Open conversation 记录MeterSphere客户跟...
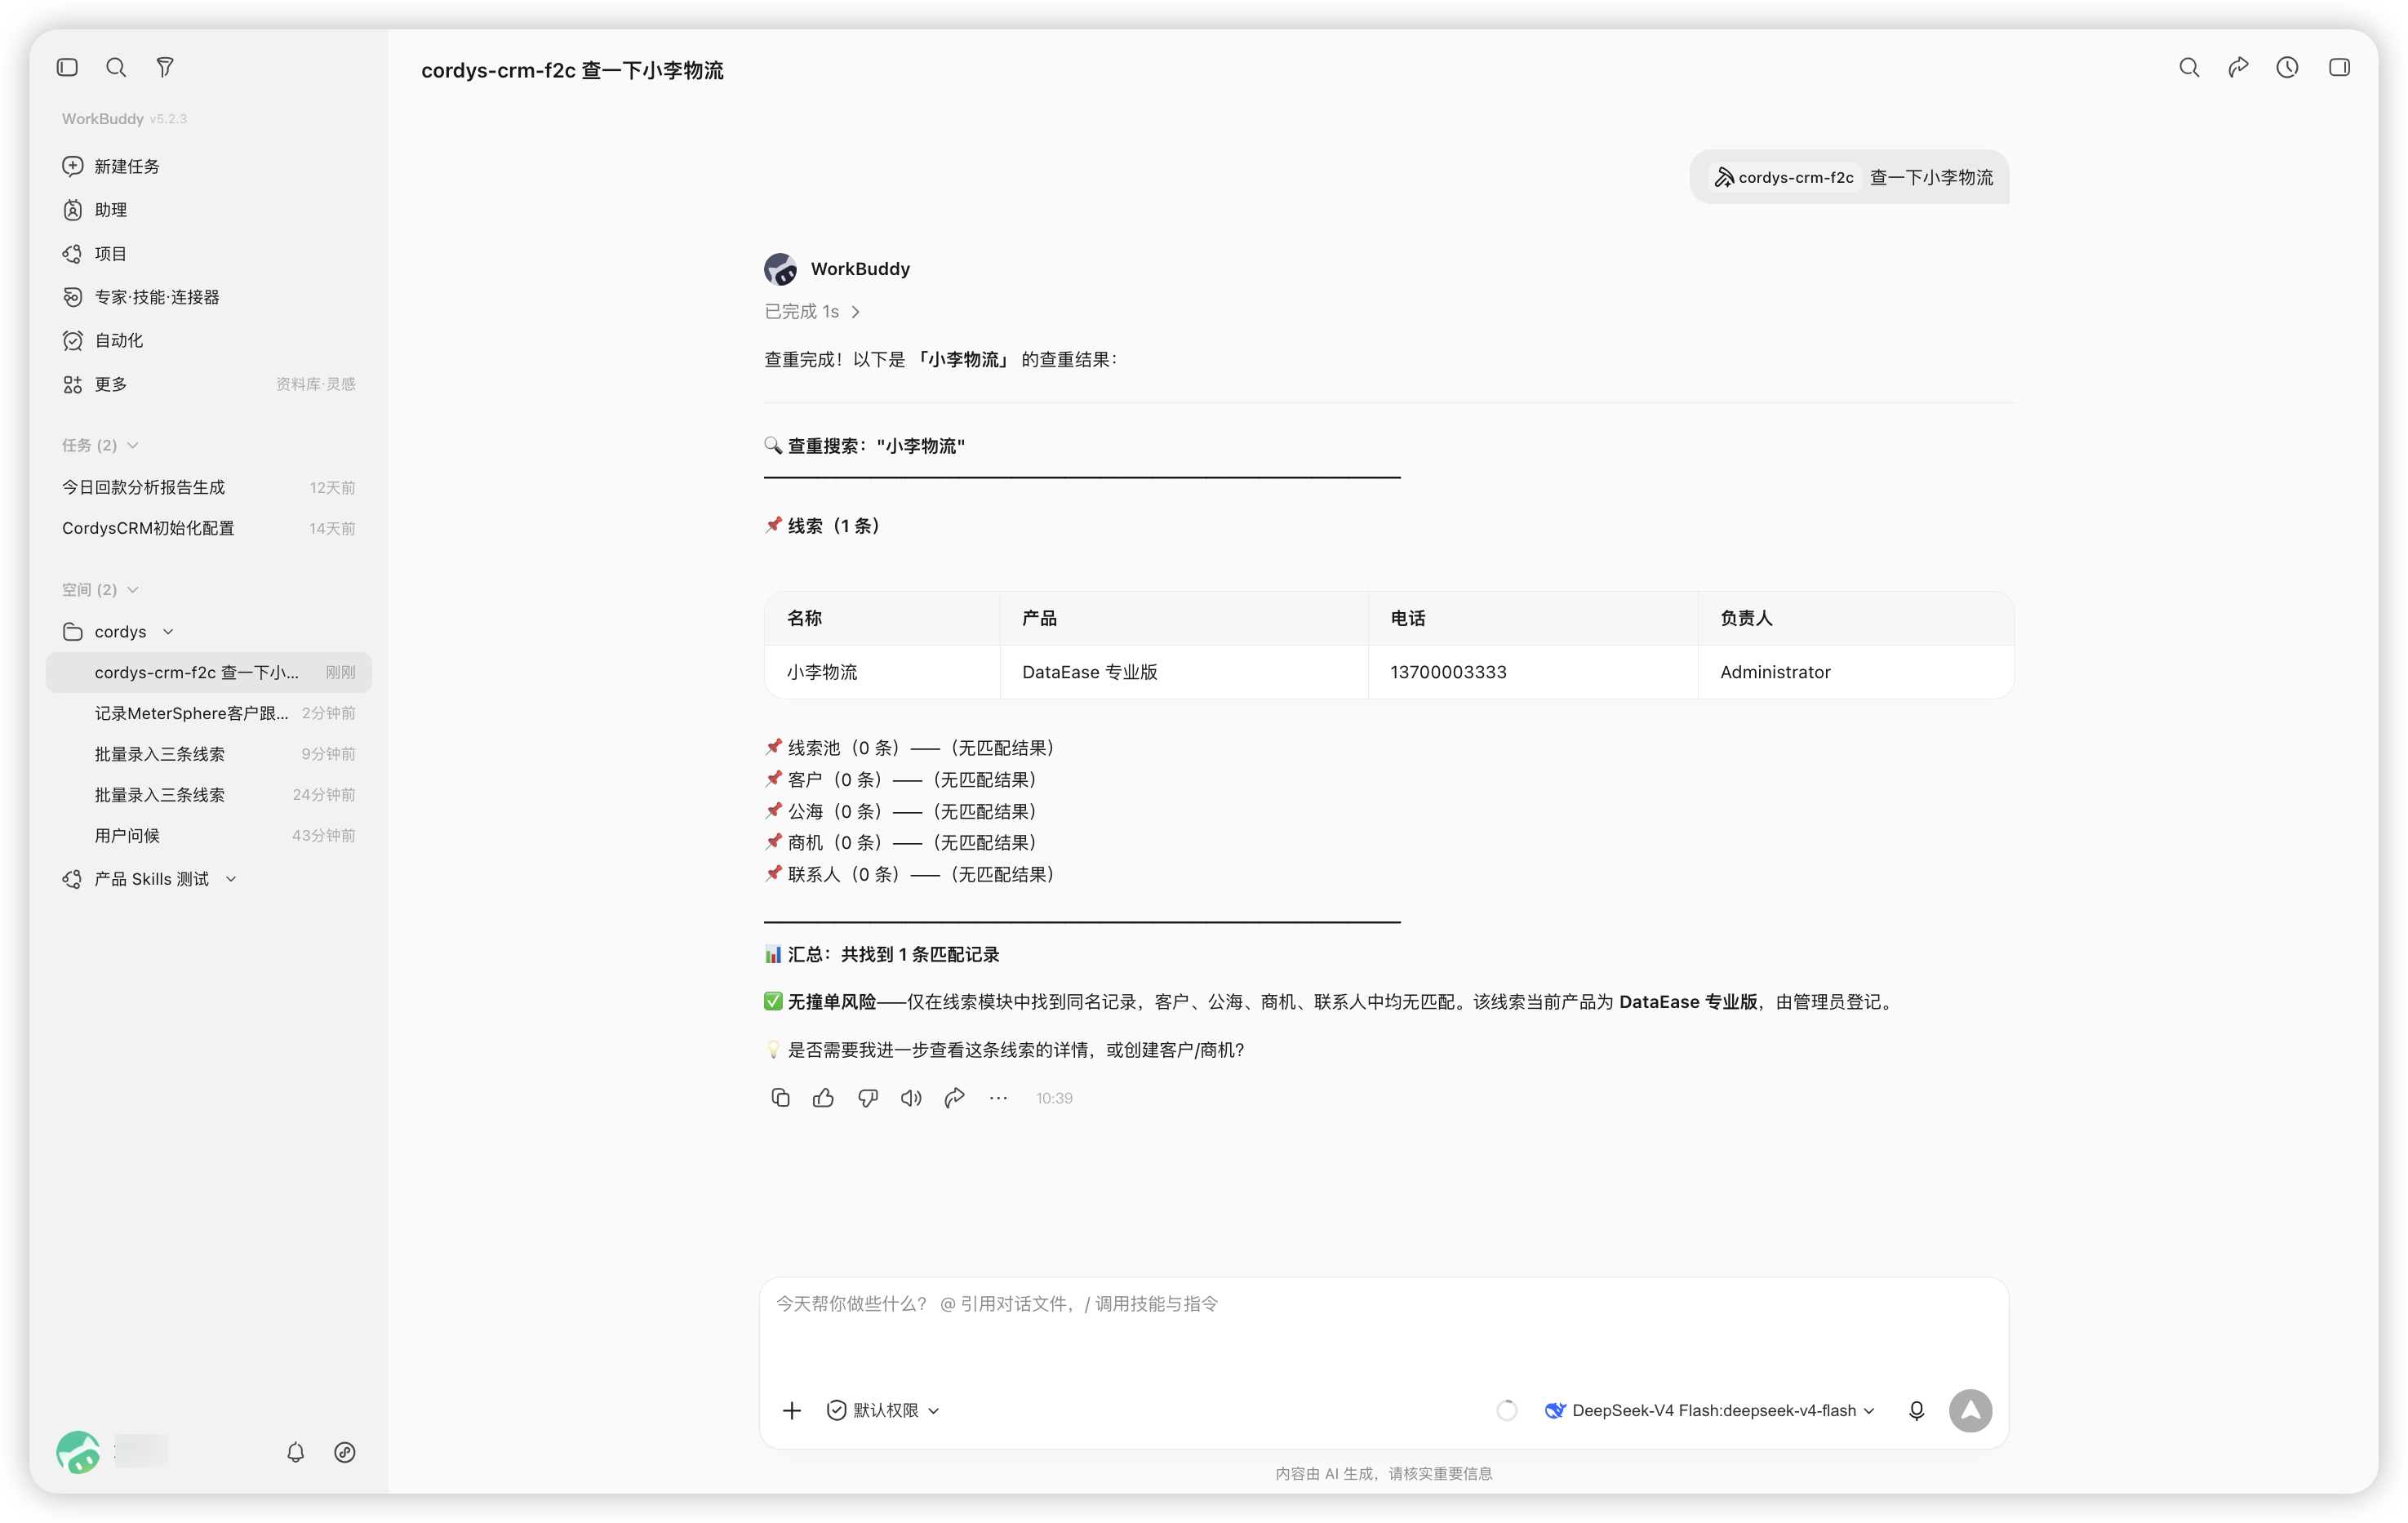This screenshot has width=2408, height=1523. coord(210,713)
